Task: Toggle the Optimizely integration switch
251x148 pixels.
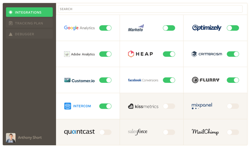Action: (x=233, y=28)
